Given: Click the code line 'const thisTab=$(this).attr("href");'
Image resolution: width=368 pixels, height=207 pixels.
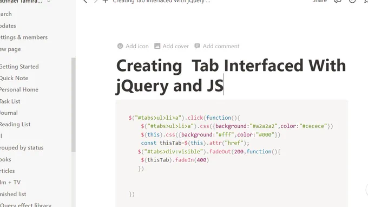Looking at the screenshot, I should tap(195, 143).
